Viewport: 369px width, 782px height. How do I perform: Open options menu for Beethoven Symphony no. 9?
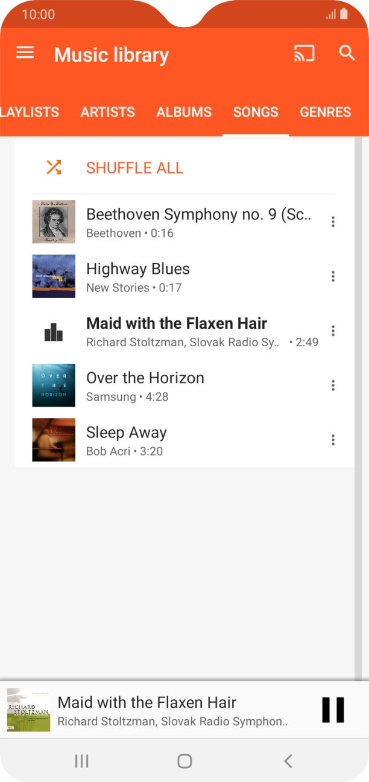tap(333, 221)
